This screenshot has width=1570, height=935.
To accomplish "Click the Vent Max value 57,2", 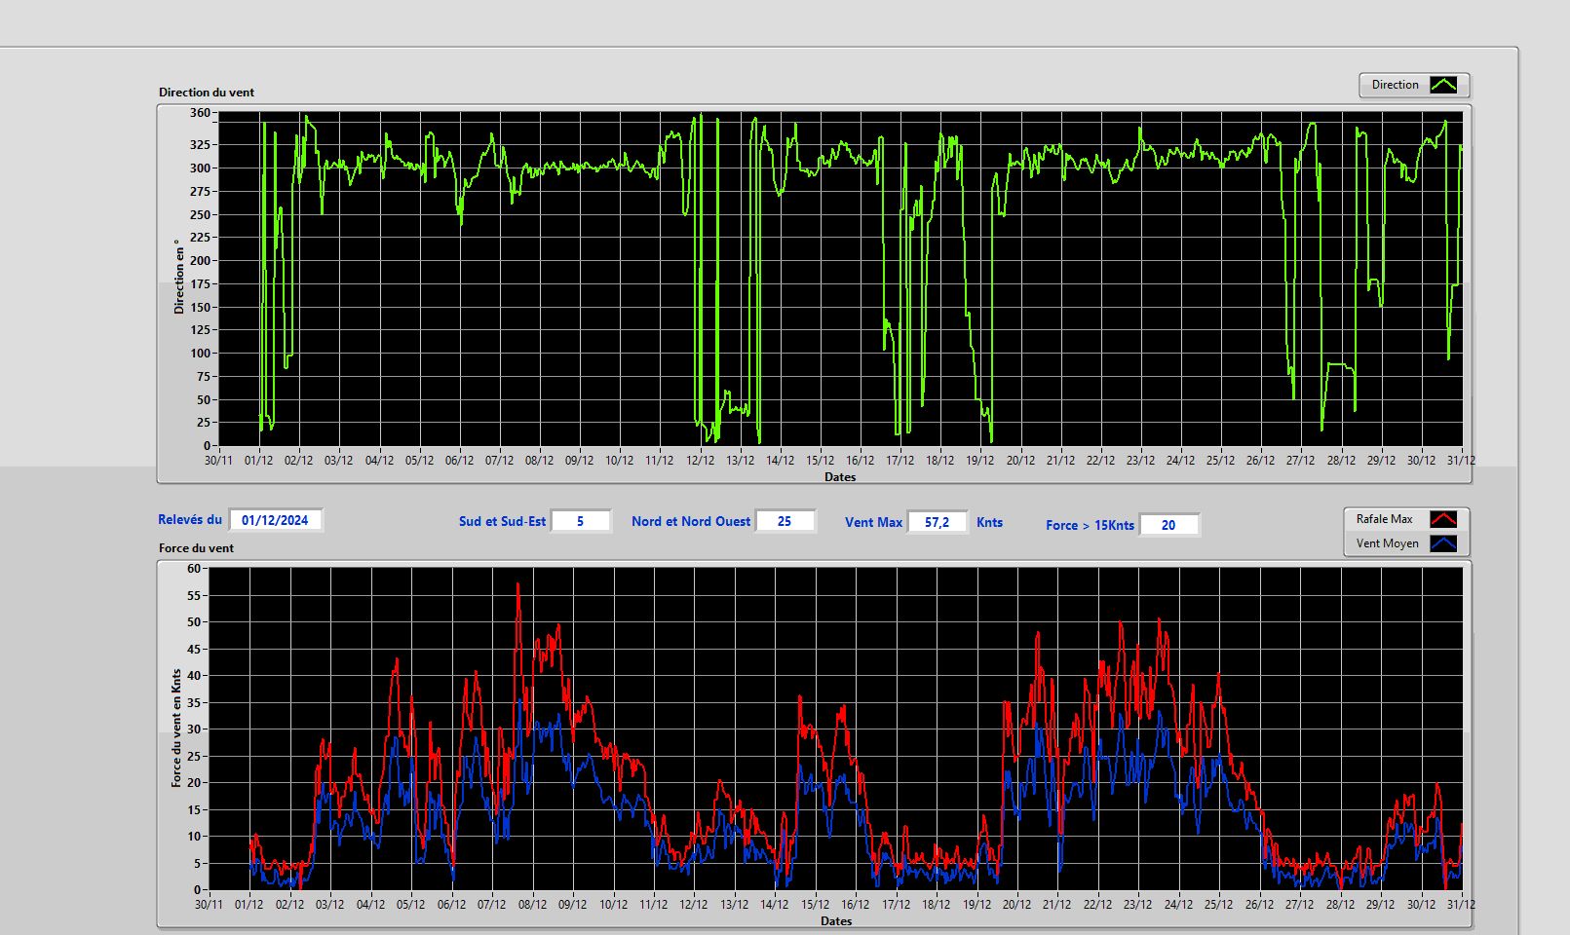I will (938, 522).
